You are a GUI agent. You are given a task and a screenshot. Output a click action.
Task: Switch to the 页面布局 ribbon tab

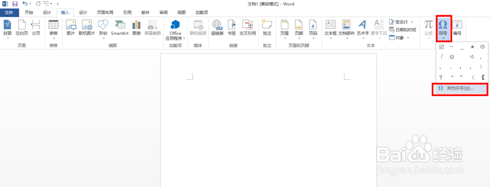point(105,13)
